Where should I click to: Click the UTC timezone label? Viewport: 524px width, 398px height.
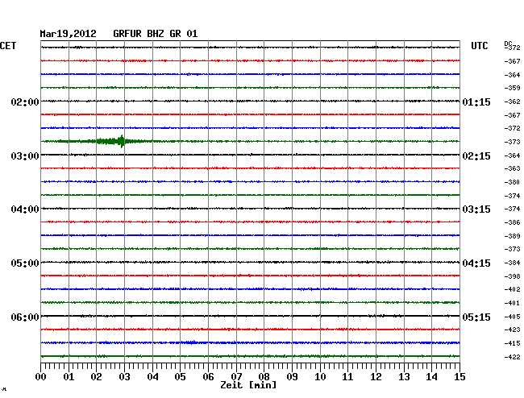click(479, 46)
